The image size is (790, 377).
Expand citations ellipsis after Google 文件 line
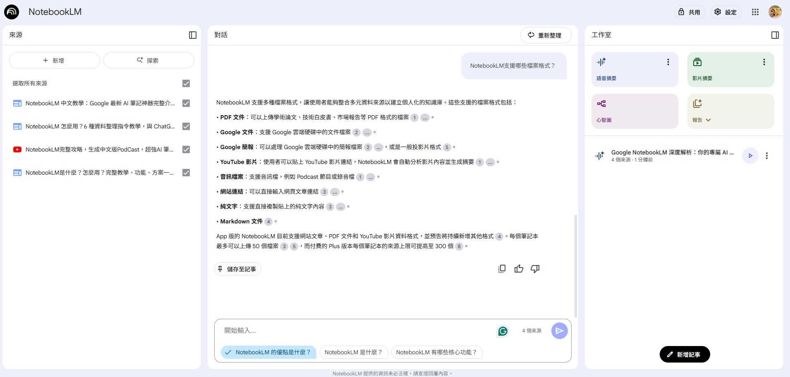tap(367, 133)
